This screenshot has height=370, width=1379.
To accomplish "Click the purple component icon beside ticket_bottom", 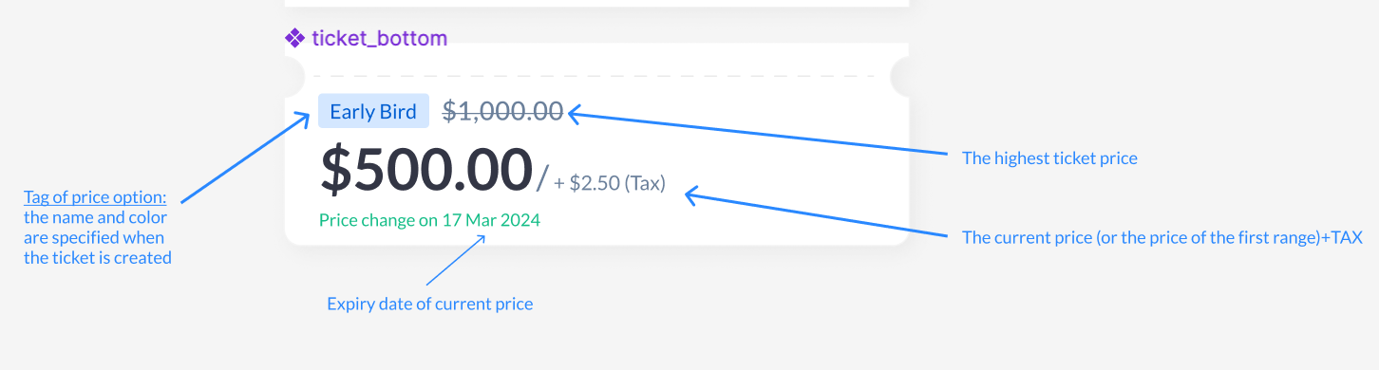I will coord(294,39).
